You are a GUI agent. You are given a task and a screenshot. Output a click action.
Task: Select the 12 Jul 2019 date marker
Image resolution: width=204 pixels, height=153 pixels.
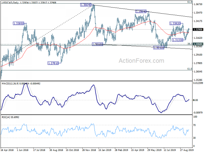pyautogui.click(x=170, y=150)
